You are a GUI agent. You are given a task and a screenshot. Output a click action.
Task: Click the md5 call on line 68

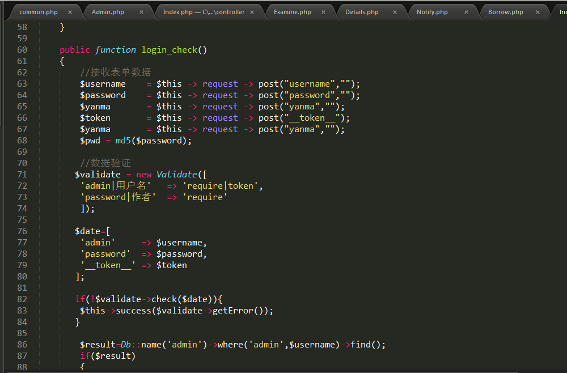(x=122, y=141)
